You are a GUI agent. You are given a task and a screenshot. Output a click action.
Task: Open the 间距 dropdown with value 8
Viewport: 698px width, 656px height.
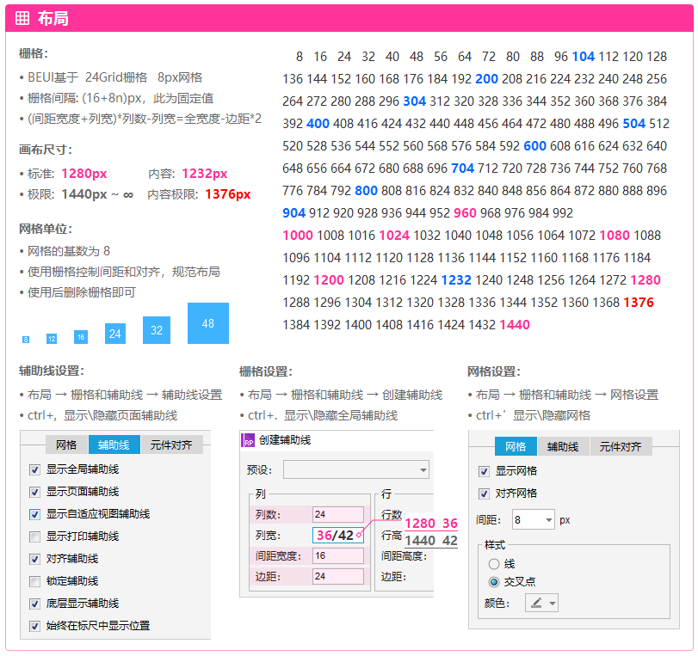(533, 519)
